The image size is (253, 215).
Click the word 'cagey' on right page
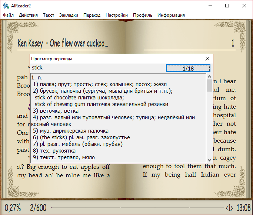pyautogui.click(x=228, y=158)
